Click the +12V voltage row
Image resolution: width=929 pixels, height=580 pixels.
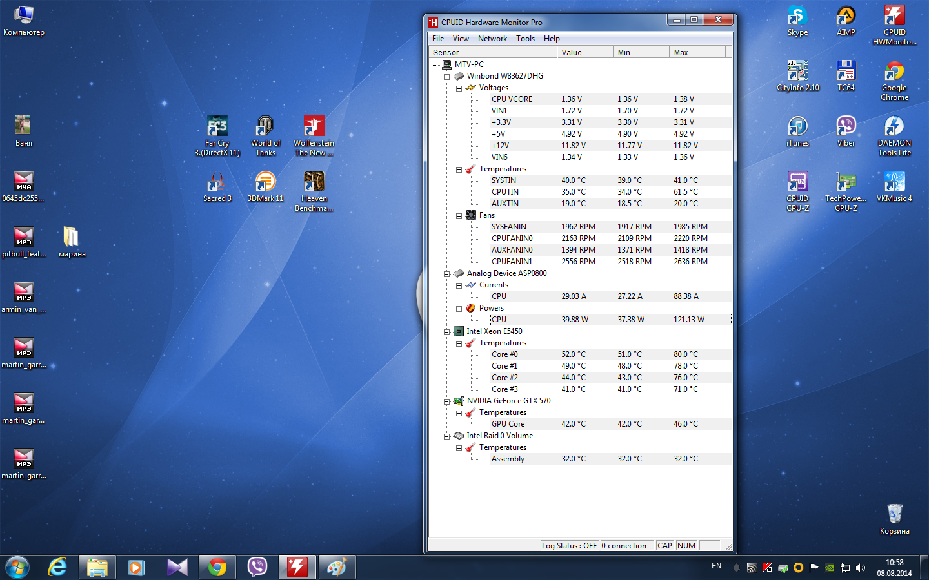(611, 146)
